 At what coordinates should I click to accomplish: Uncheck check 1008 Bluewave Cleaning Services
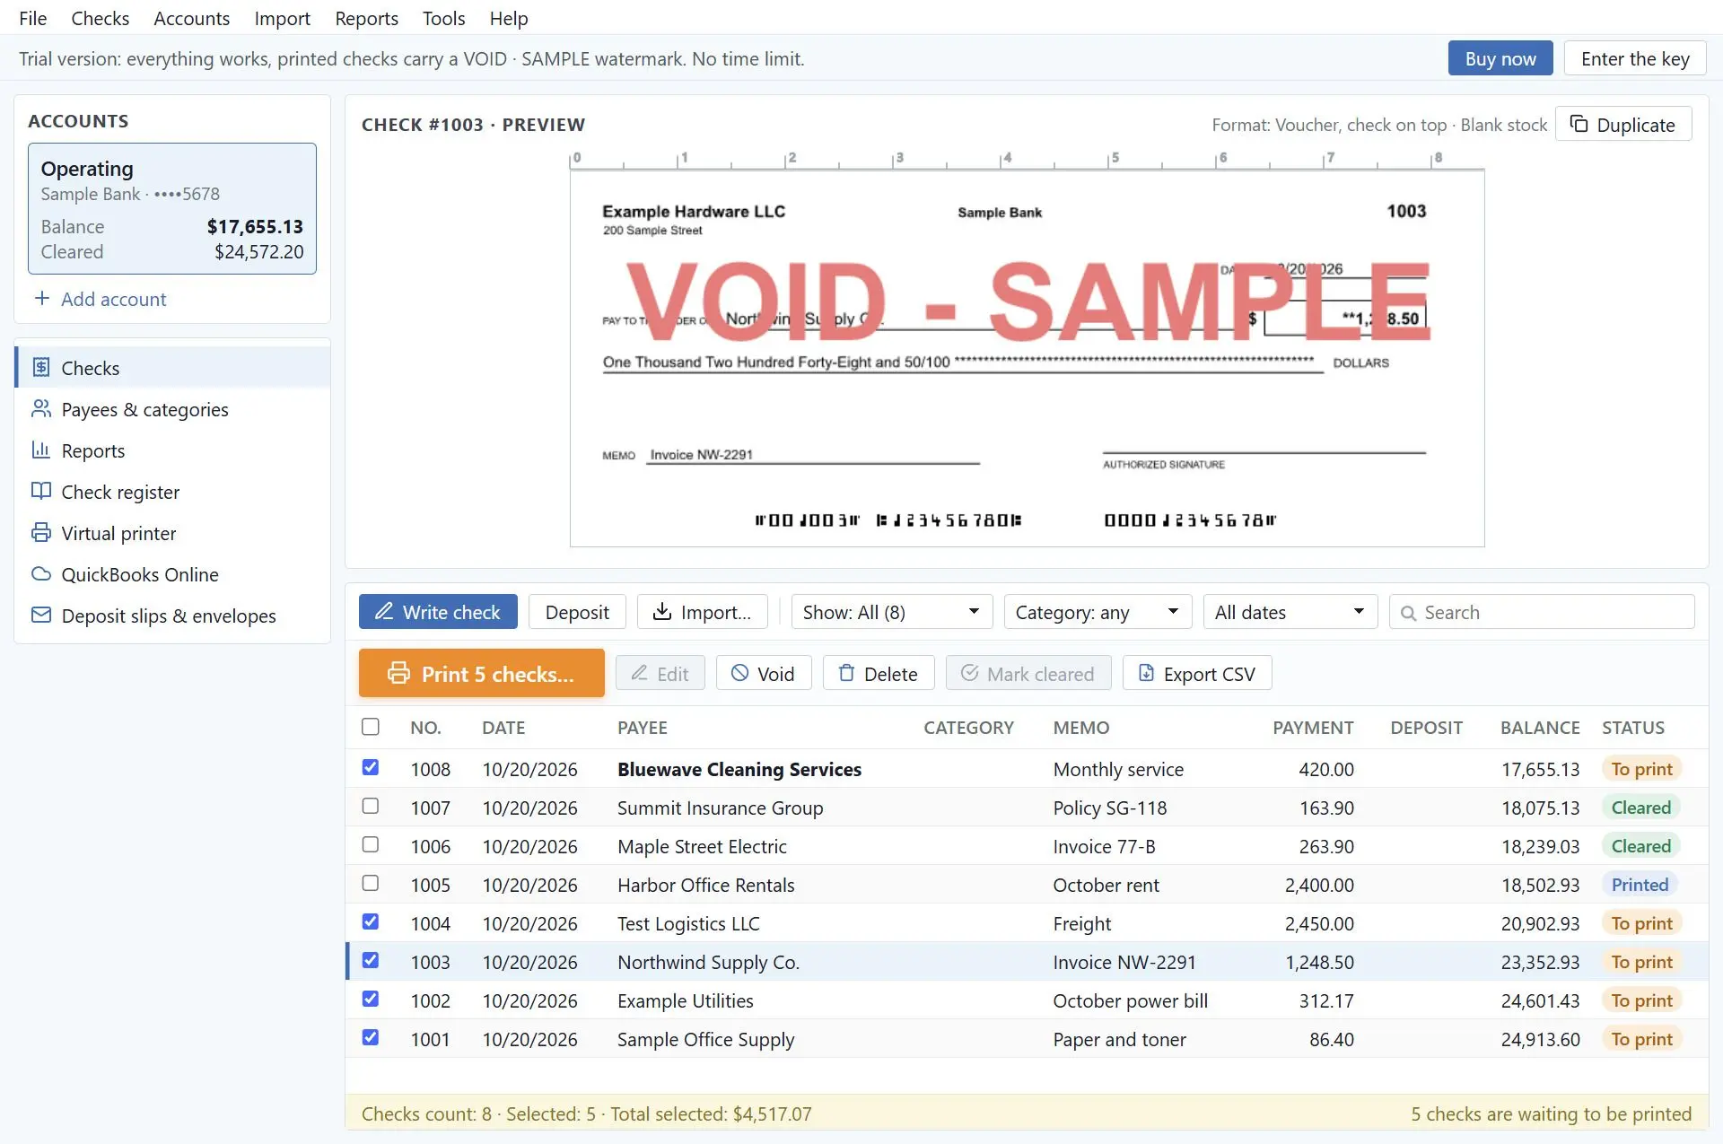pos(371,767)
